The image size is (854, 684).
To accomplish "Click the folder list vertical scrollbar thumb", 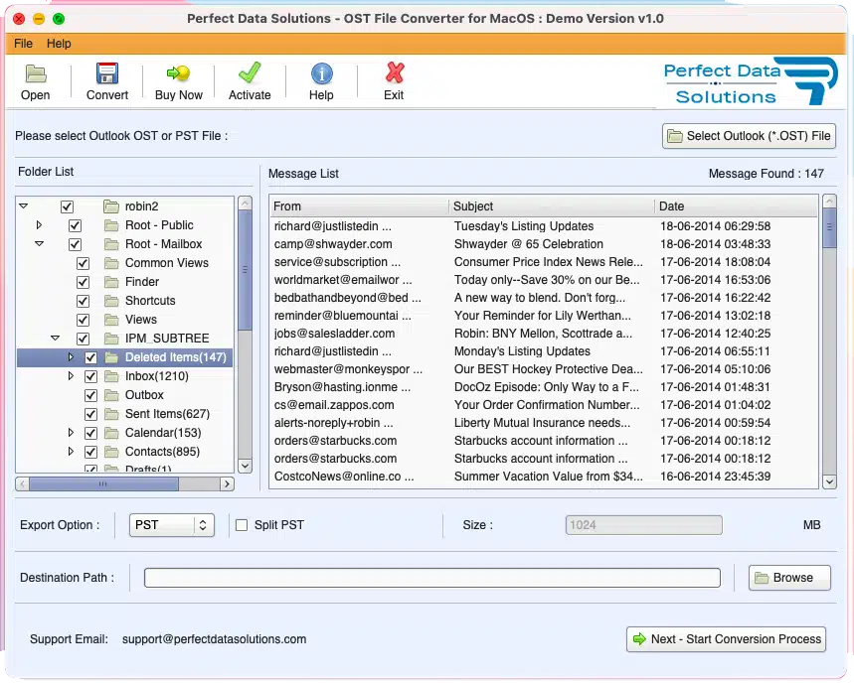I will tap(246, 270).
